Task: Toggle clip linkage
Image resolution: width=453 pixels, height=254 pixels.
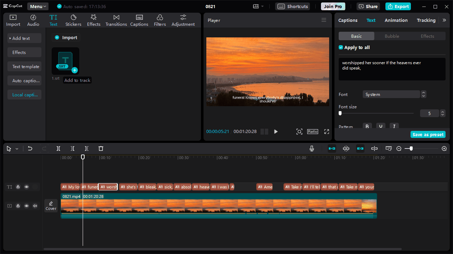Action: (x=360, y=149)
